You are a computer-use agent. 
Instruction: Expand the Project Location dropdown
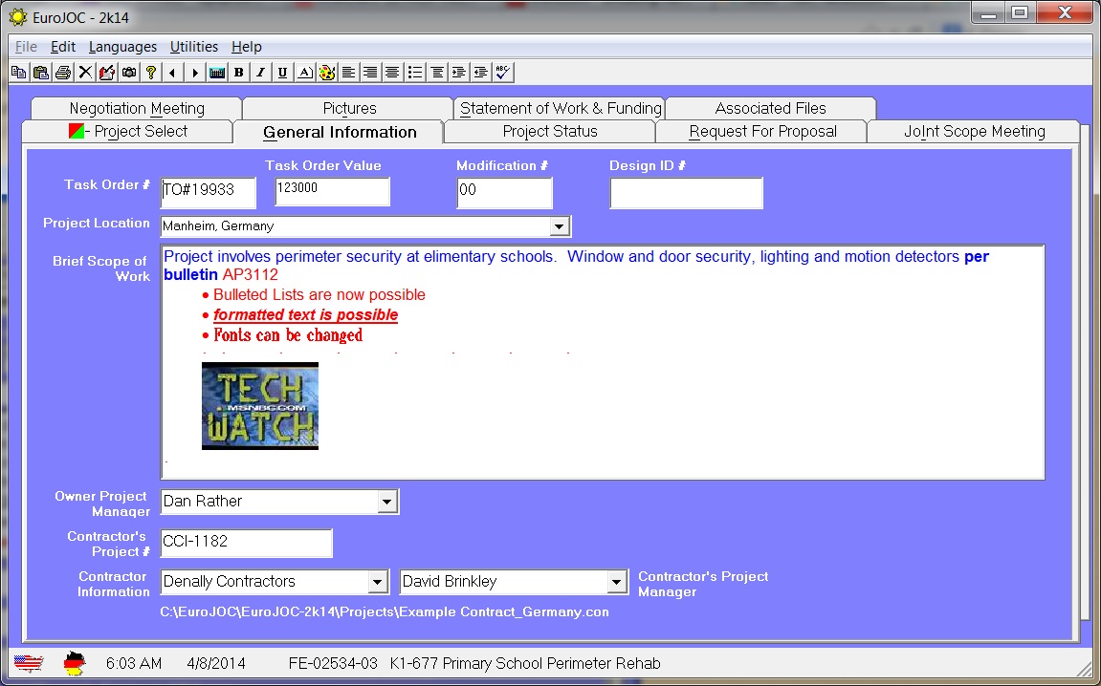coord(559,226)
